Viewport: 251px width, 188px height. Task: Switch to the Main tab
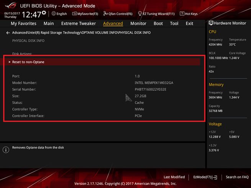coord(49,23)
